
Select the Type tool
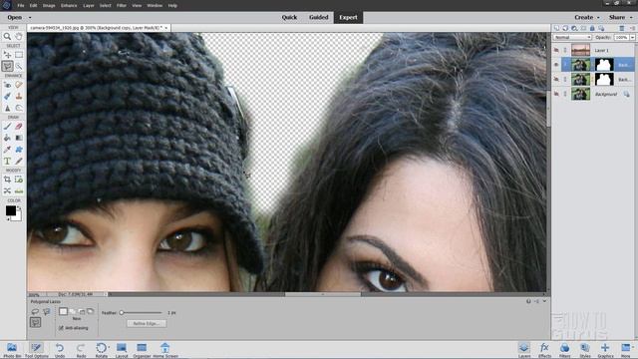click(x=7, y=162)
